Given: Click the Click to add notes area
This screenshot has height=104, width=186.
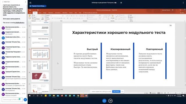Looking at the screenshot, I should pyautogui.click(x=58, y=90).
